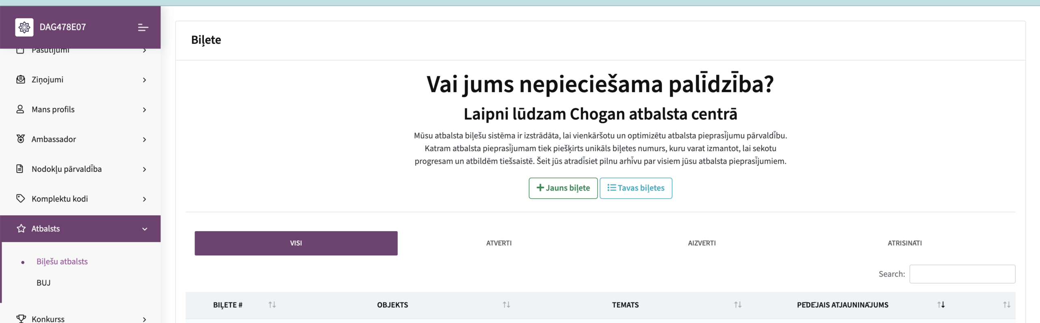Viewport: 1040px width, 323px height.
Task: Click the Konkurss trophy icon
Action: [x=21, y=319]
